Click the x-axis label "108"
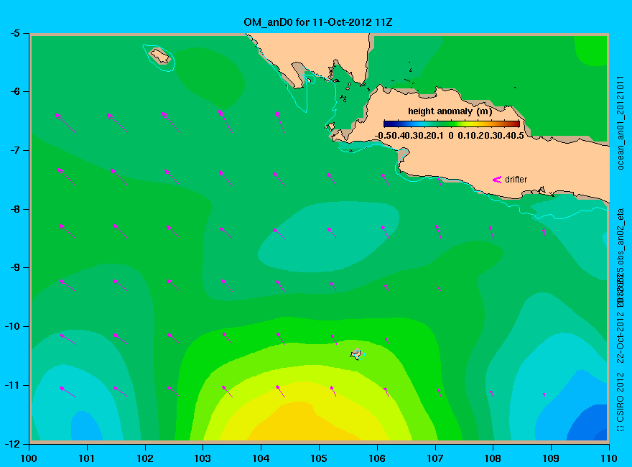Viewport: 632px width, 467px height. [493, 458]
